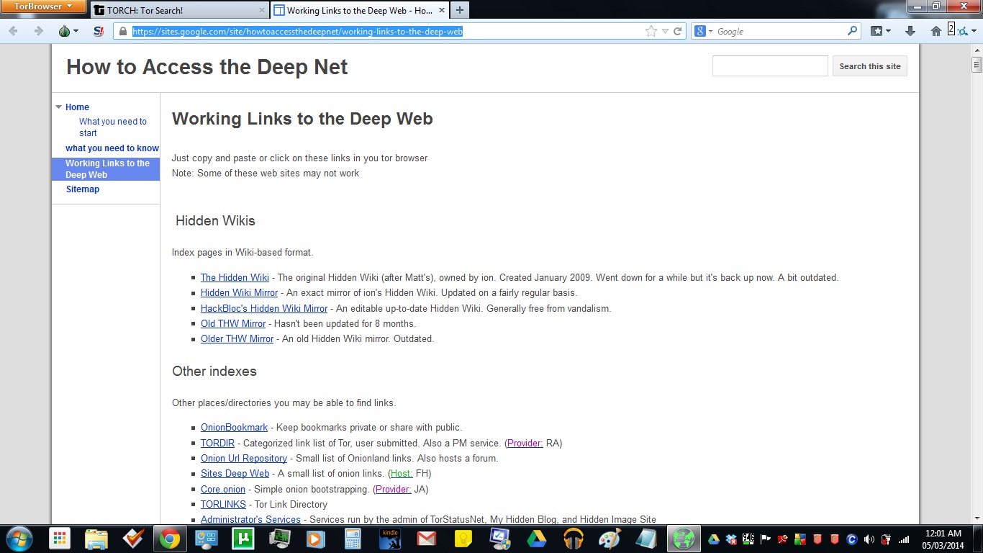Click the browser back arrow button

[14, 31]
